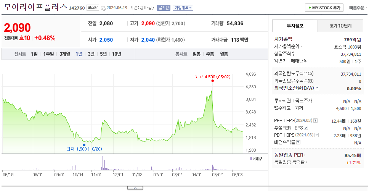Click the 05/02 x-axis date label
369x191 pixels.
pos(217,175)
